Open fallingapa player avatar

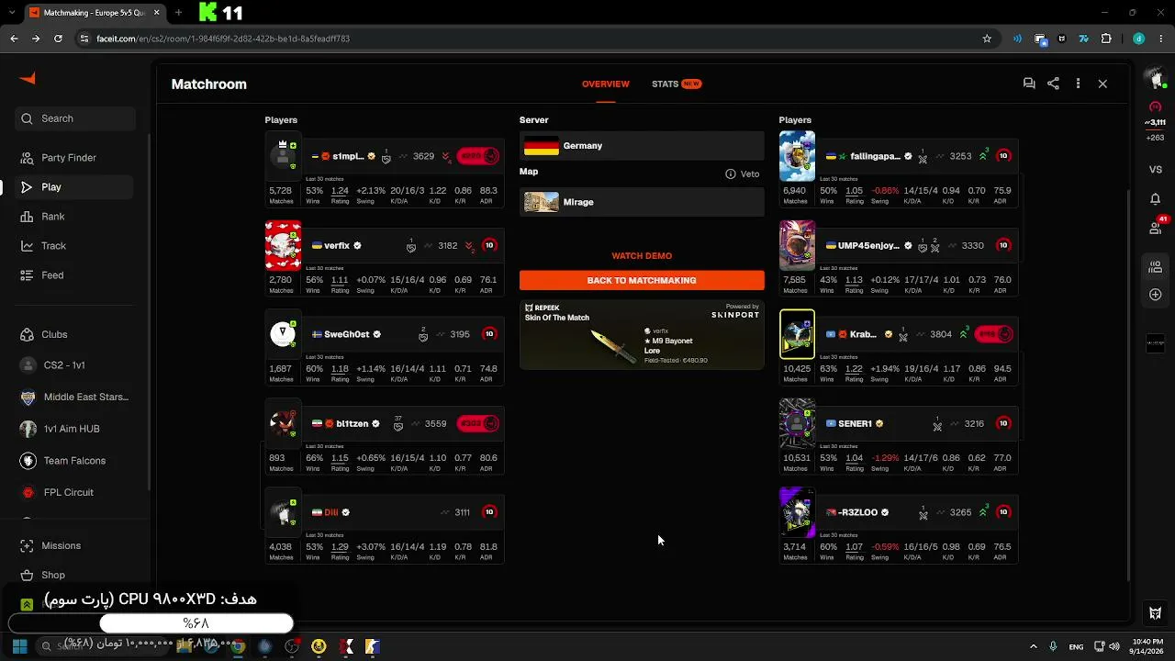[x=797, y=156]
